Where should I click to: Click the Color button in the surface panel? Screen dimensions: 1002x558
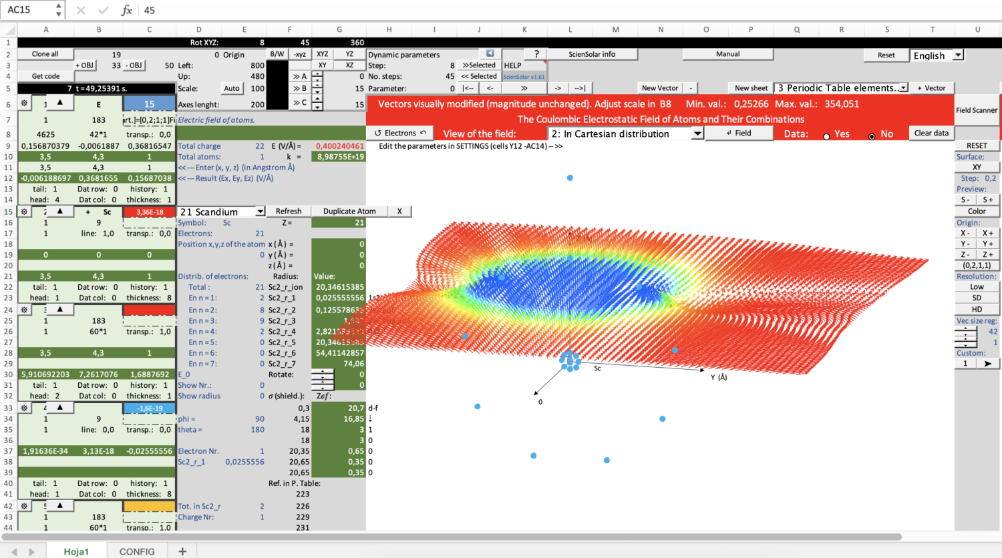(977, 211)
